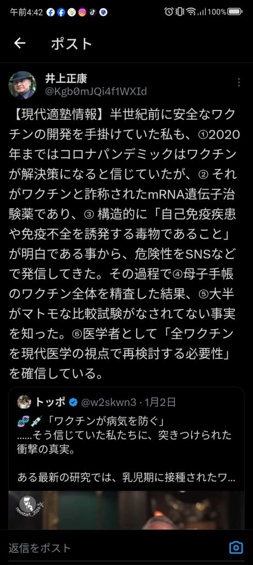
Task: Open the 井上正康 display name link
Action: (66, 78)
